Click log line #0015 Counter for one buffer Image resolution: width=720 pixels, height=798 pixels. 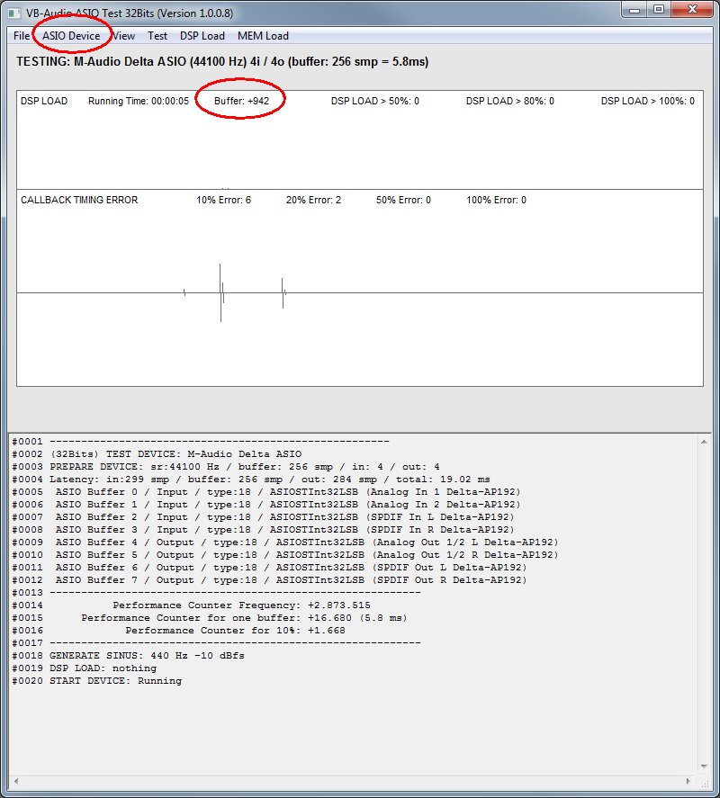click(x=210, y=618)
